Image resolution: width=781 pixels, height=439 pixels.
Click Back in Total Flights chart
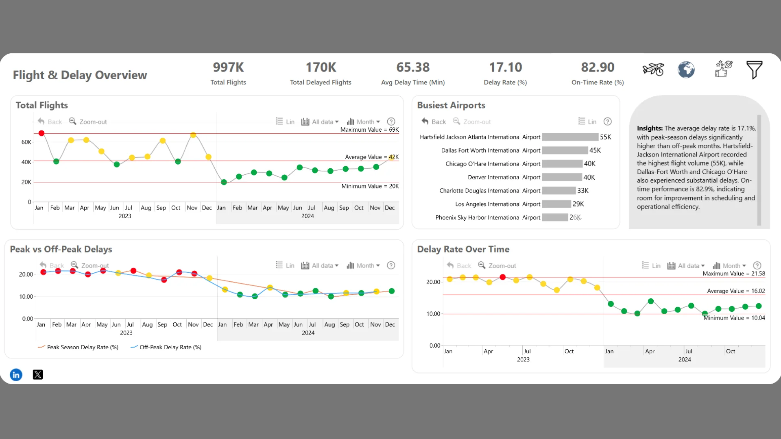50,122
